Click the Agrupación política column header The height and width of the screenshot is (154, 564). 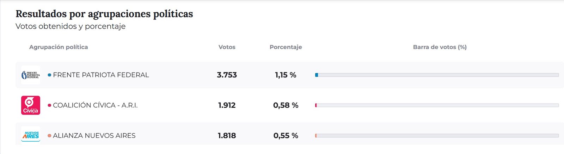59,47
